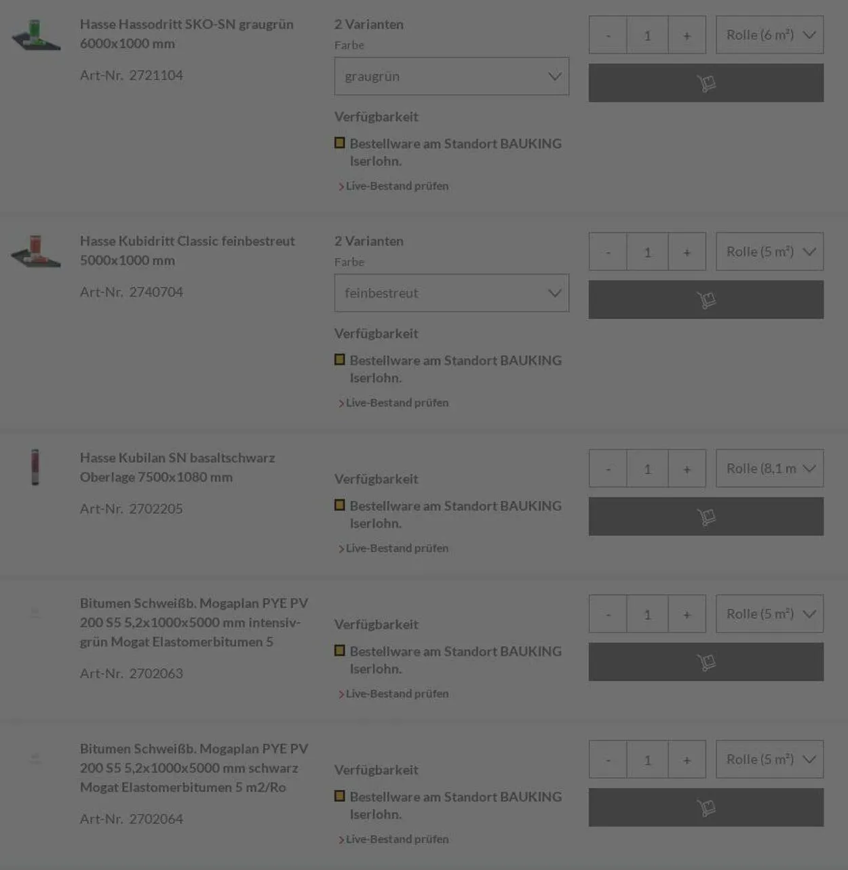Open the feinbestreut color dropdown
Viewport: 848px width, 870px height.
[x=451, y=293]
